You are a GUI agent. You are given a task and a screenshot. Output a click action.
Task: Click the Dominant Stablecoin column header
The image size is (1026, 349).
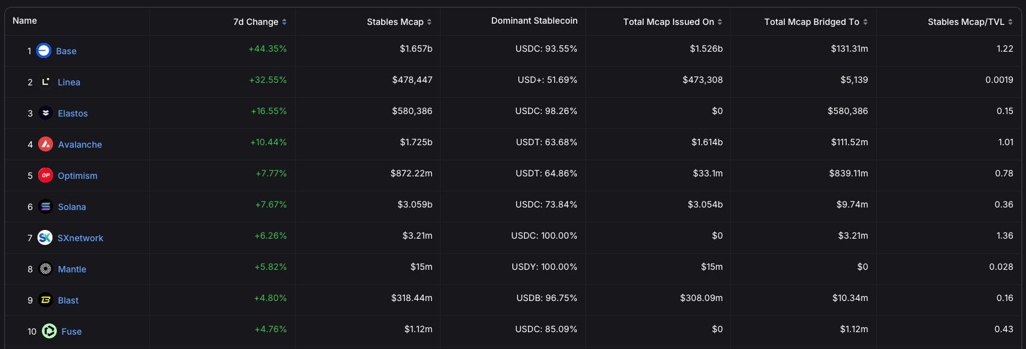(x=534, y=21)
